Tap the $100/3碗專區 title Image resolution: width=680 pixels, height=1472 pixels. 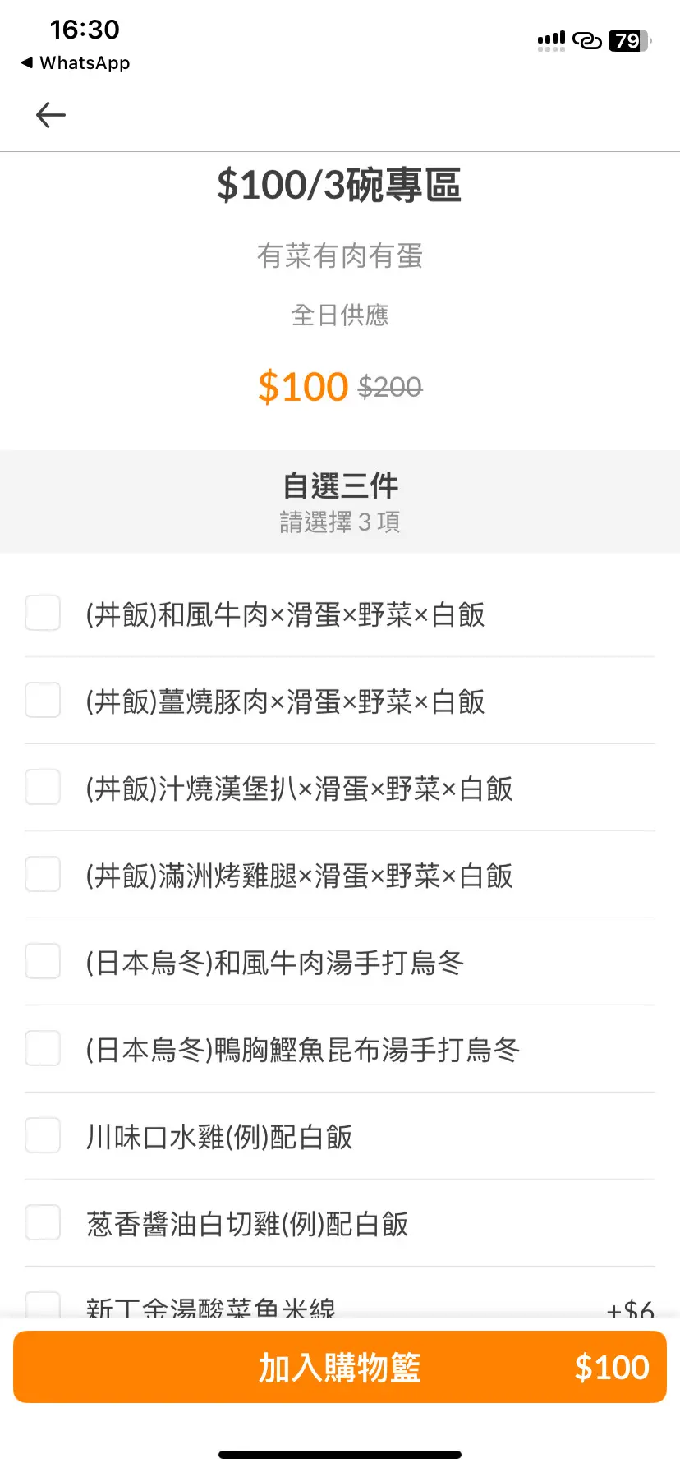[339, 186]
